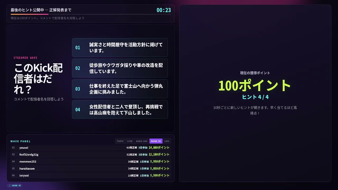Click 63問正解 in yousei row
The height and width of the screenshot is (190, 338).
132,148
